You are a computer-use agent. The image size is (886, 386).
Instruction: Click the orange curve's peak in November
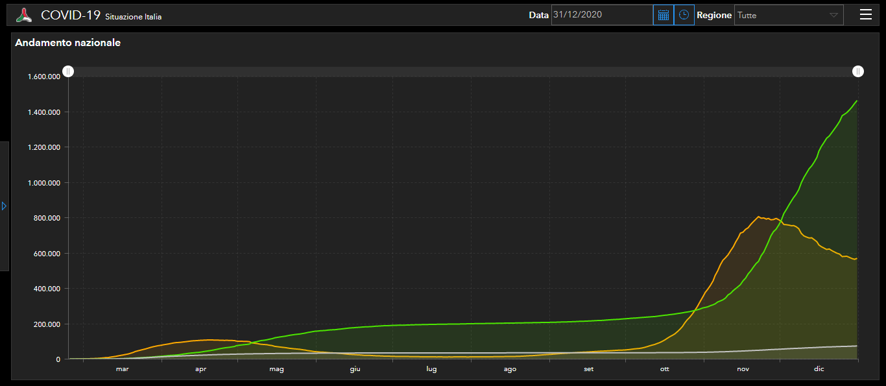(x=758, y=217)
